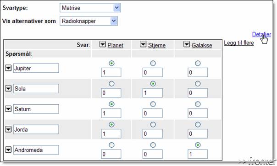Image resolution: width=277 pixels, height=166 pixels.
Task: Click the Planet score field for Jupiter
Action: coord(111,72)
